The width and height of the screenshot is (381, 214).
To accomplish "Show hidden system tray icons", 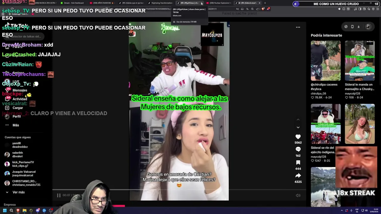I will pyautogui.click(x=342, y=210).
